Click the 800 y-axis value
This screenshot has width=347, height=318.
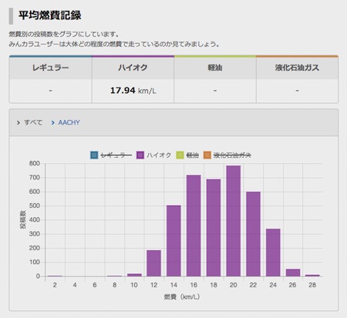coord(35,163)
